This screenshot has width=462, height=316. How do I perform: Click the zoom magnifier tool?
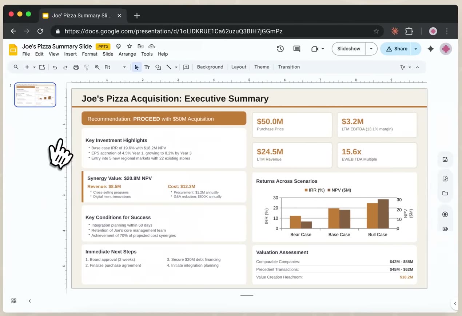coord(97,67)
